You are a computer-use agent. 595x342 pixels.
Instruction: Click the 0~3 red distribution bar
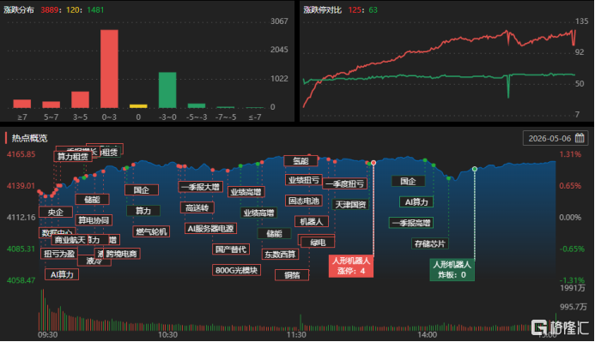109,69
